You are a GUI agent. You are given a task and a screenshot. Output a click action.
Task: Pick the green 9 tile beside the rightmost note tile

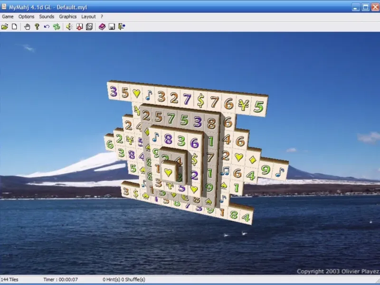pyautogui.click(x=266, y=170)
